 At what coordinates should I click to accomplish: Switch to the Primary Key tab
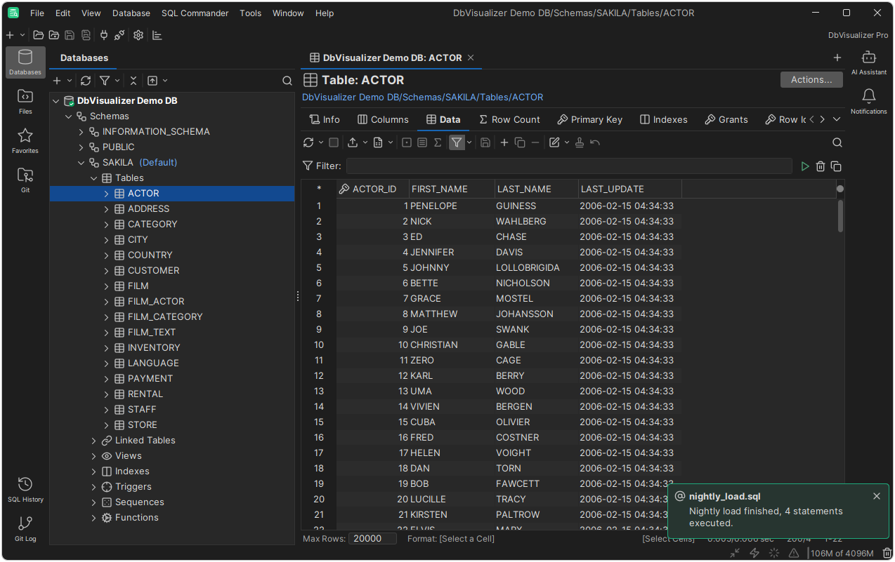[589, 119]
